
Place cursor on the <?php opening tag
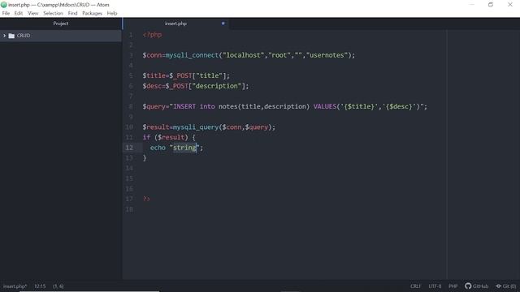pos(152,35)
